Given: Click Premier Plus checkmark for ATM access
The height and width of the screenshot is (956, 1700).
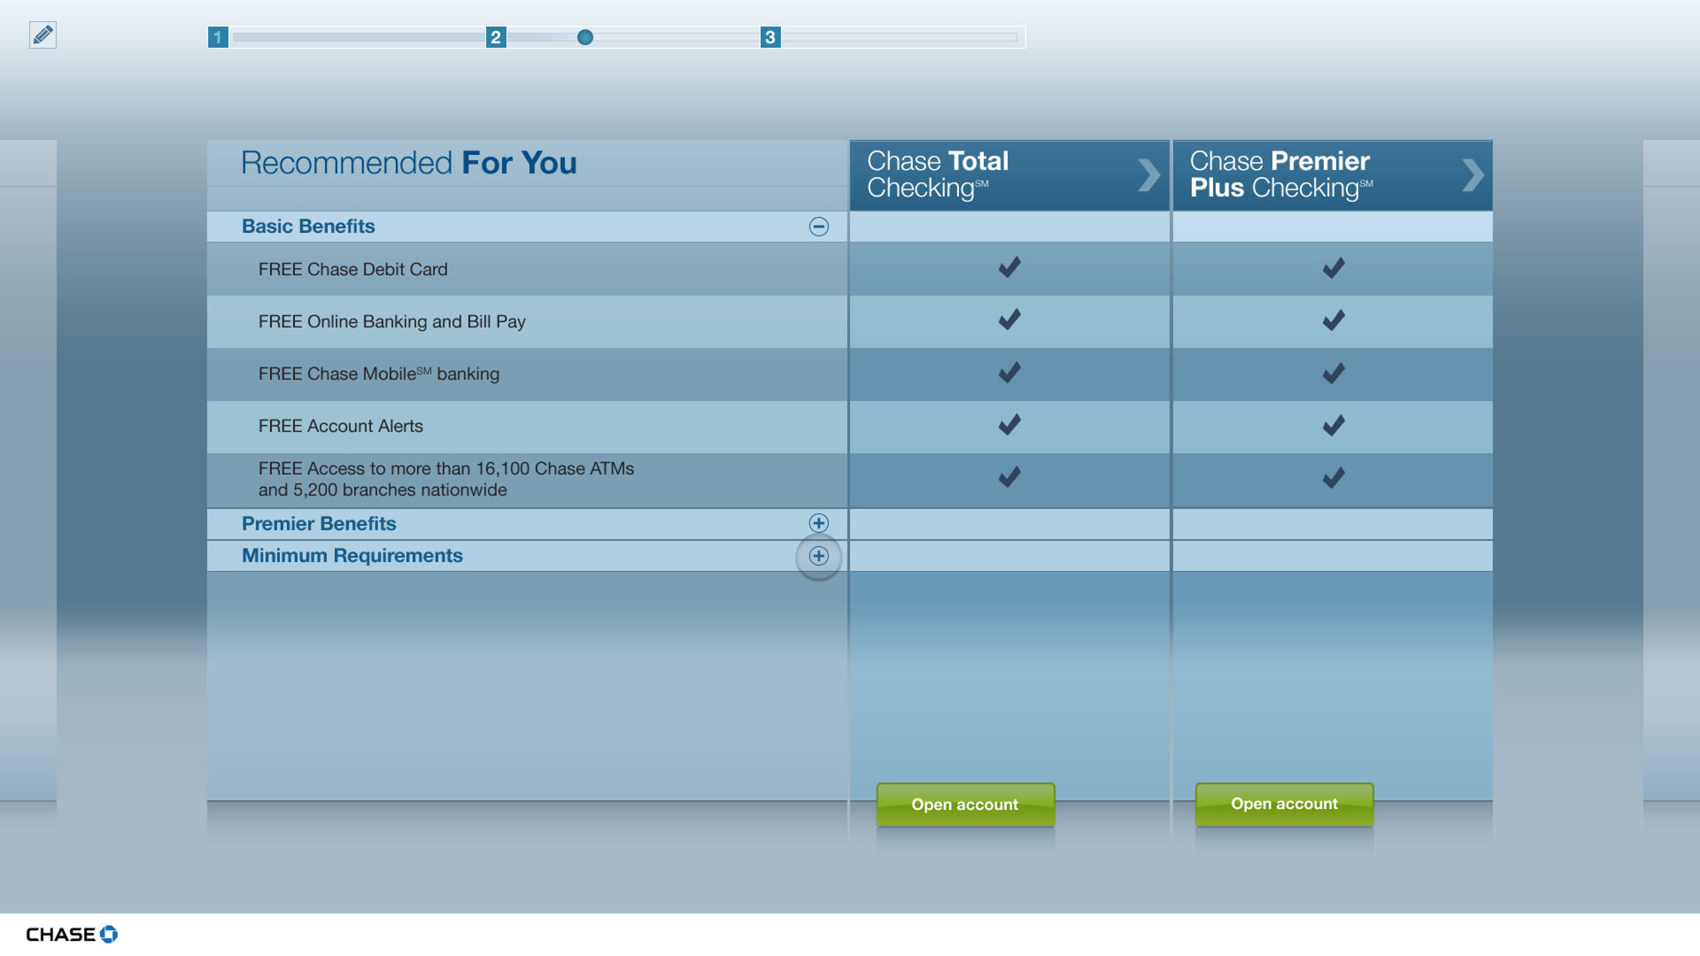Looking at the screenshot, I should coord(1333,477).
